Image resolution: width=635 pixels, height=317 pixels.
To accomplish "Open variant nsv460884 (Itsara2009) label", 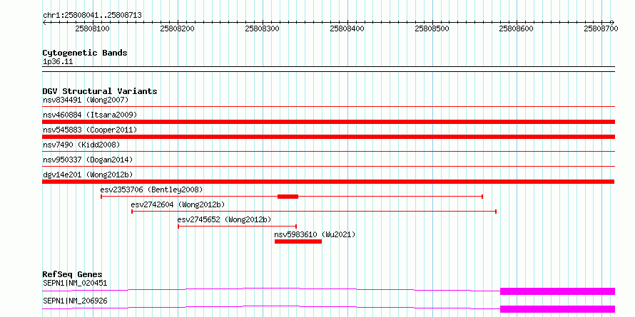I will pyautogui.click(x=90, y=115).
